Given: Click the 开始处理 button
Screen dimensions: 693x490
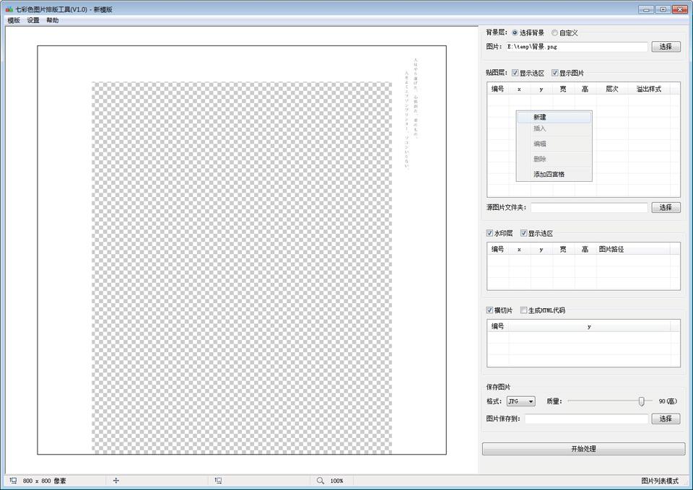Looking at the screenshot, I should (x=583, y=449).
